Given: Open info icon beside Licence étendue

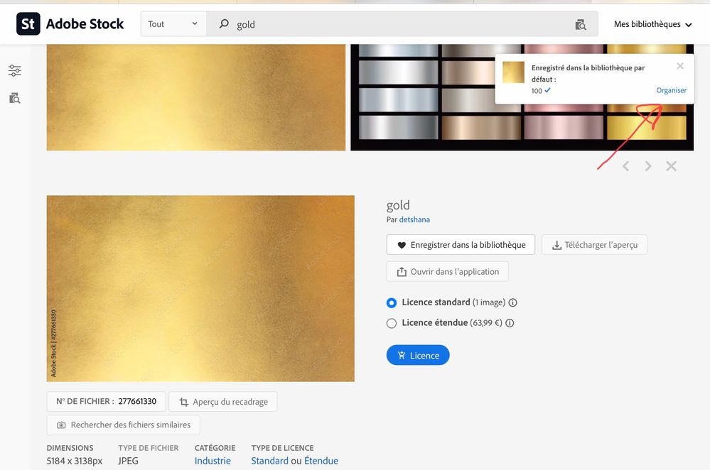Looking at the screenshot, I should pyautogui.click(x=510, y=323).
